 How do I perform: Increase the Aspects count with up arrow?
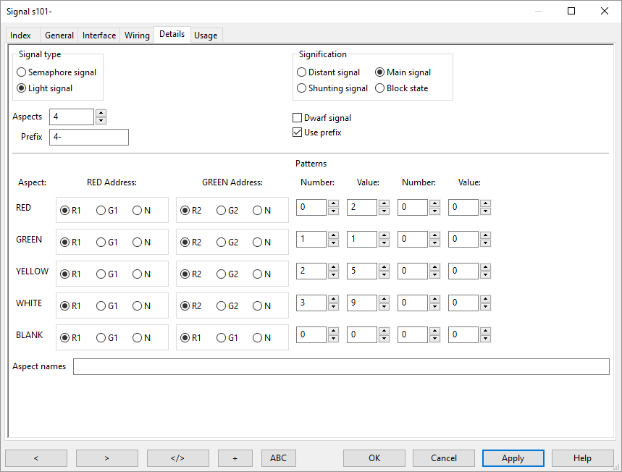click(x=101, y=113)
